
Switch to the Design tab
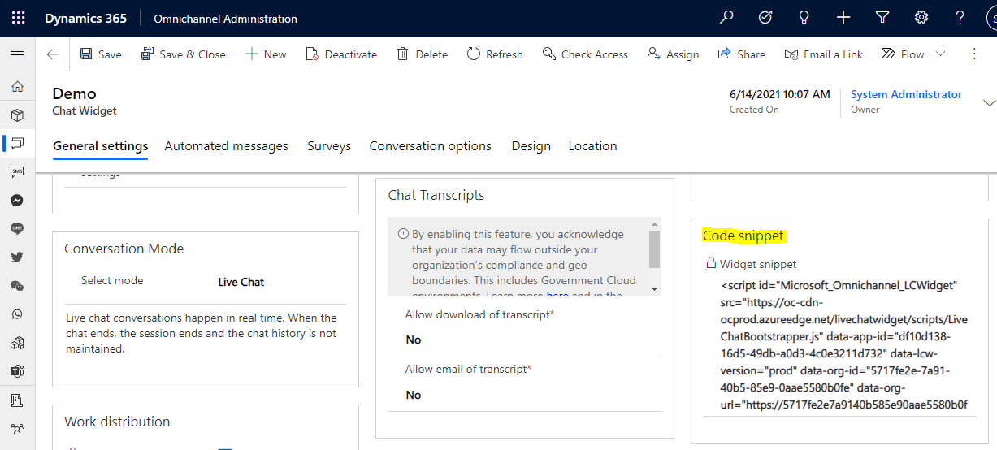531,146
